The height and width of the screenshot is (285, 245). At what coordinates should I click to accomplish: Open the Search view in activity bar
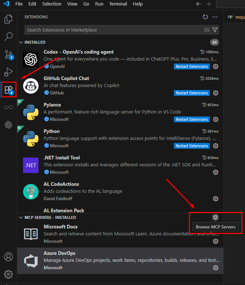click(x=8, y=37)
